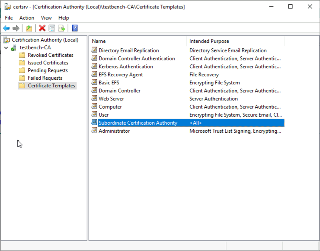Click the testbench-CA server icon
This screenshot has height=251, width=320.
[14, 48]
